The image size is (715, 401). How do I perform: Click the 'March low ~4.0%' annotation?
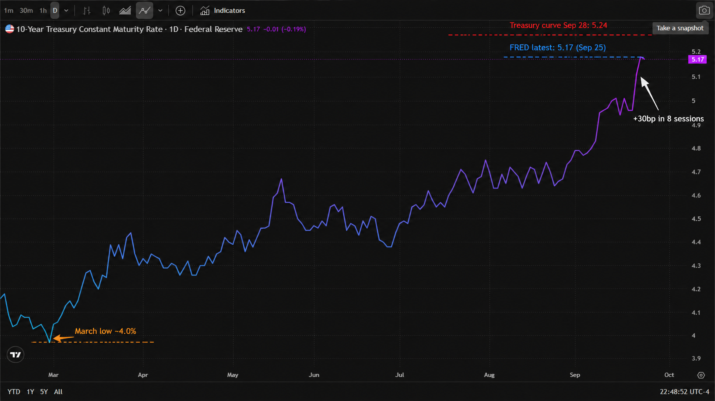106,331
